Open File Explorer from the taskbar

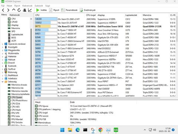coord(70,130)
